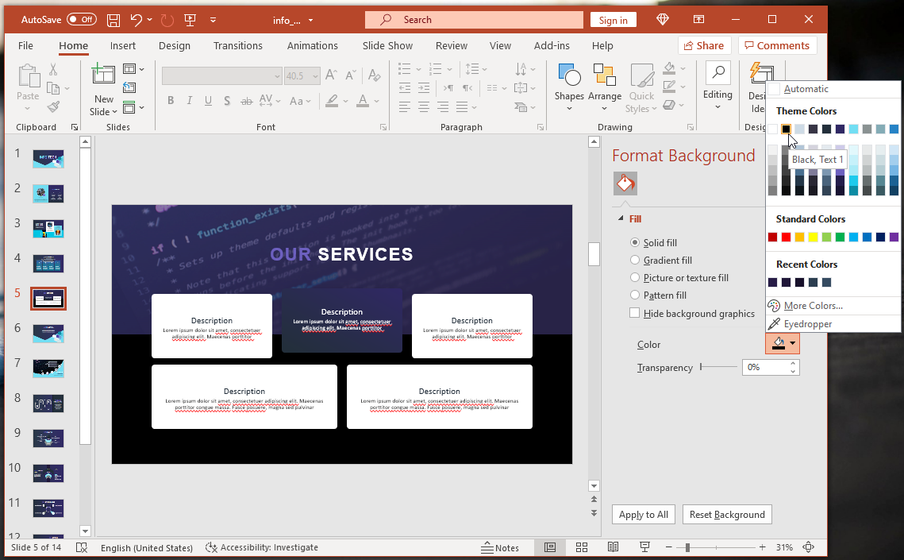Switch to the Transitions tab
Viewport: 904px width, 560px height.
[237, 45]
